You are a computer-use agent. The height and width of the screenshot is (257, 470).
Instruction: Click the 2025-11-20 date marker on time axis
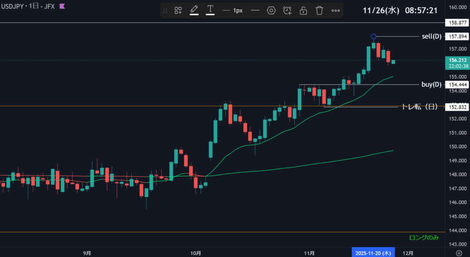(373, 253)
